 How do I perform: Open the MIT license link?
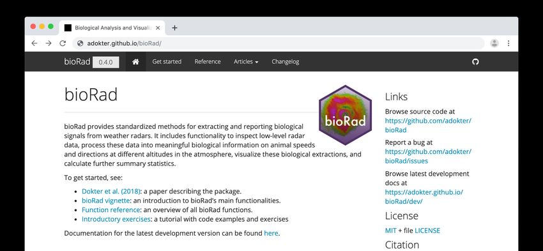point(391,231)
